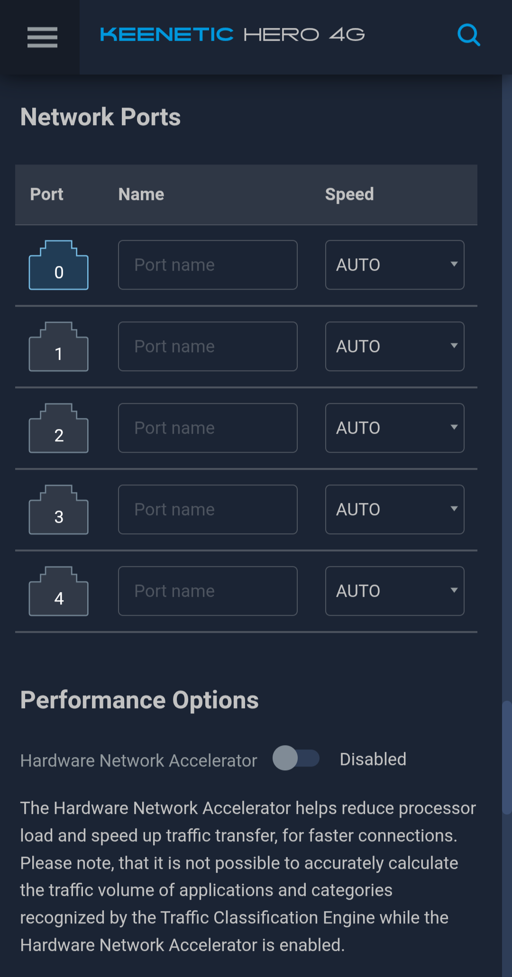
Task: Click the search magnifier icon
Action: (x=468, y=35)
